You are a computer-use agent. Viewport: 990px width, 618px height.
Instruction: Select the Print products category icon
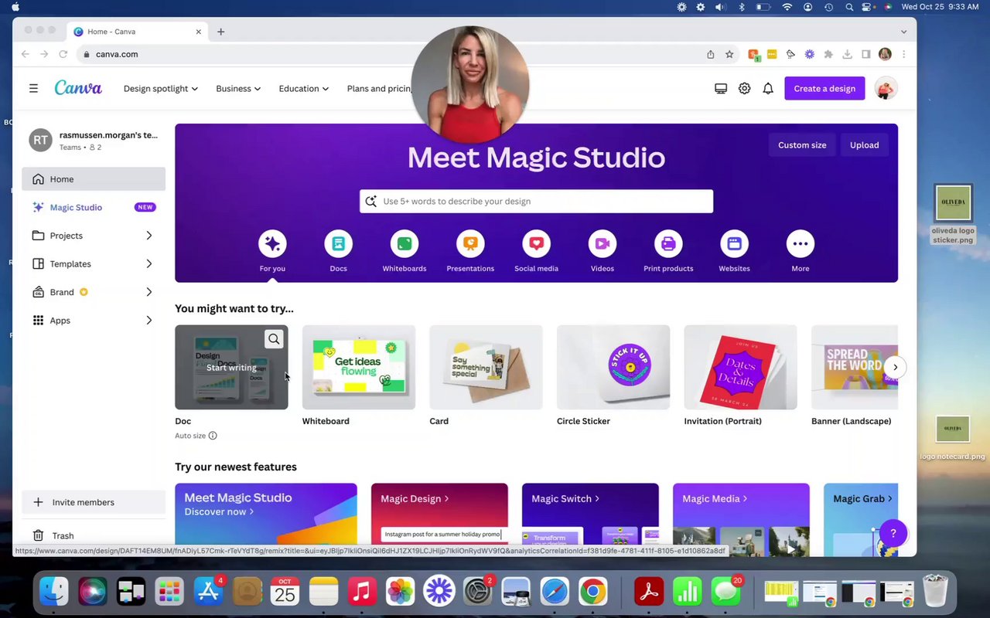coord(668,243)
